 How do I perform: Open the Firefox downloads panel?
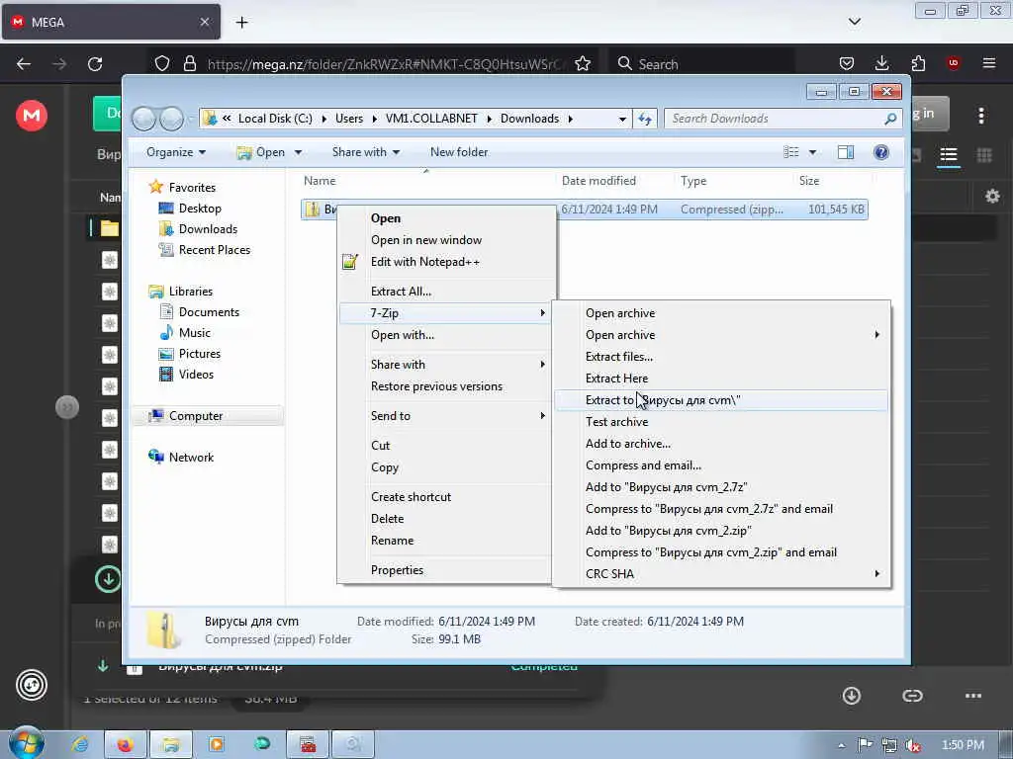[881, 63]
